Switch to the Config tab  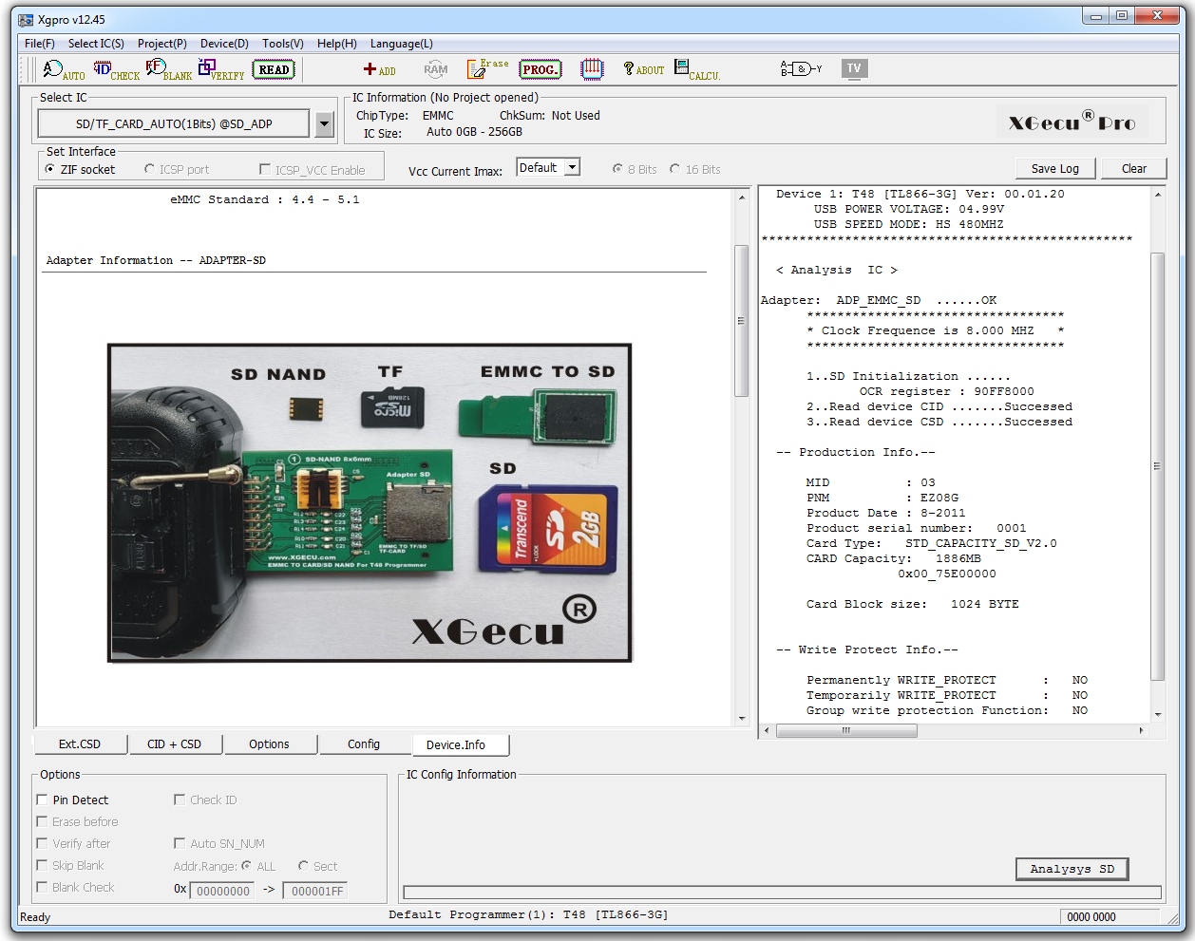tap(364, 744)
